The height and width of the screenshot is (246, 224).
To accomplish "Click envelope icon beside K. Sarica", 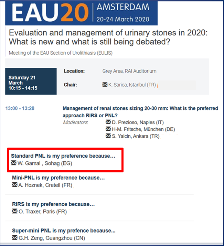I will [105, 85].
